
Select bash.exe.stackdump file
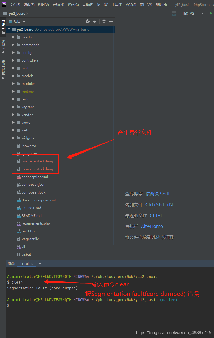click(x=38, y=161)
